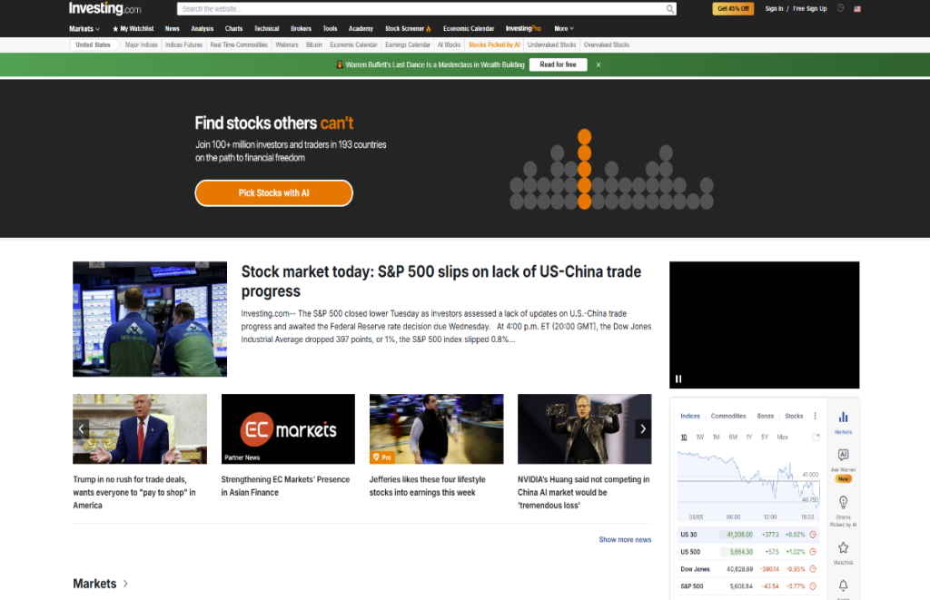The width and height of the screenshot is (930, 600).
Task: Open the Tools menu item
Action: [330, 28]
